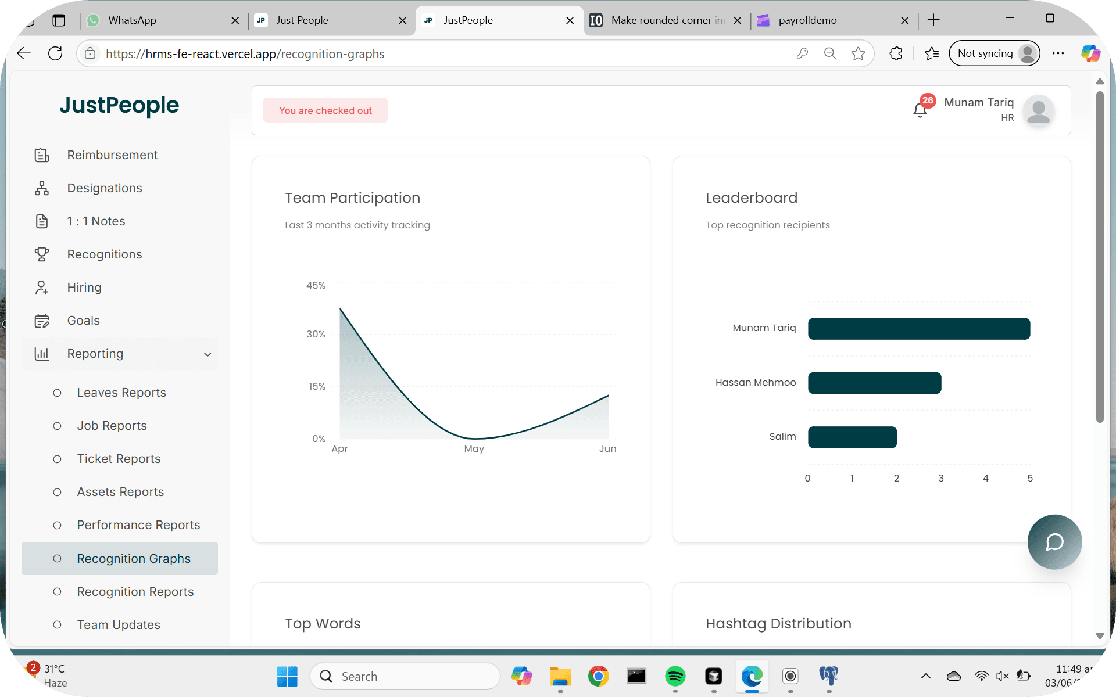This screenshot has width=1116, height=697.
Task: Select the Team Updates radio bullet
Action: [x=57, y=625]
